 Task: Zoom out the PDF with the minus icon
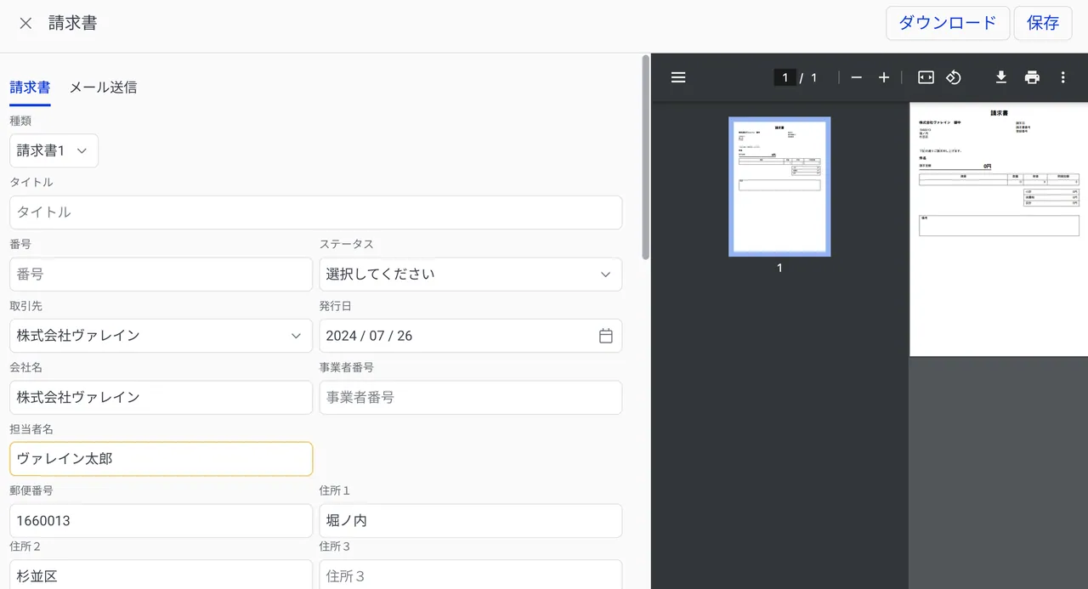click(x=856, y=77)
